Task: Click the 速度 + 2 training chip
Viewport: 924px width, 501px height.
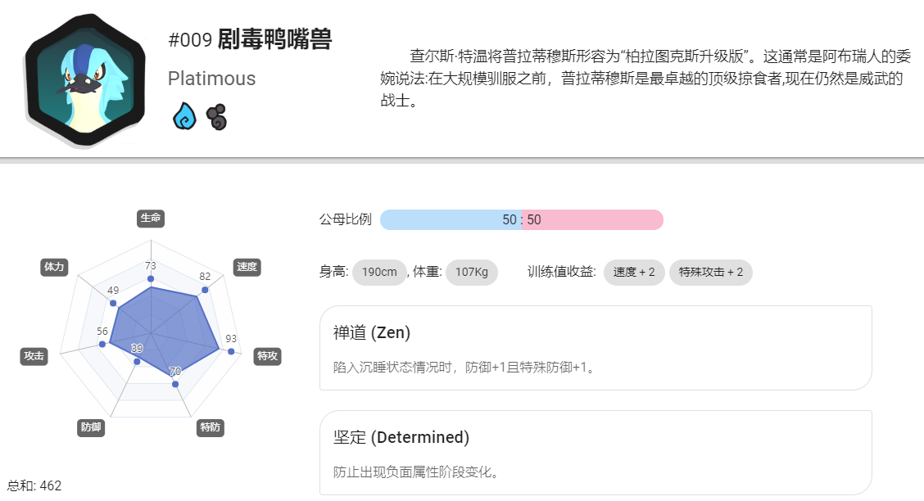Action: click(634, 272)
